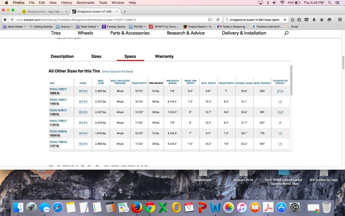Click the search box with bridgestone query
Viewport: 345px width, 216px height.
click(254, 19)
